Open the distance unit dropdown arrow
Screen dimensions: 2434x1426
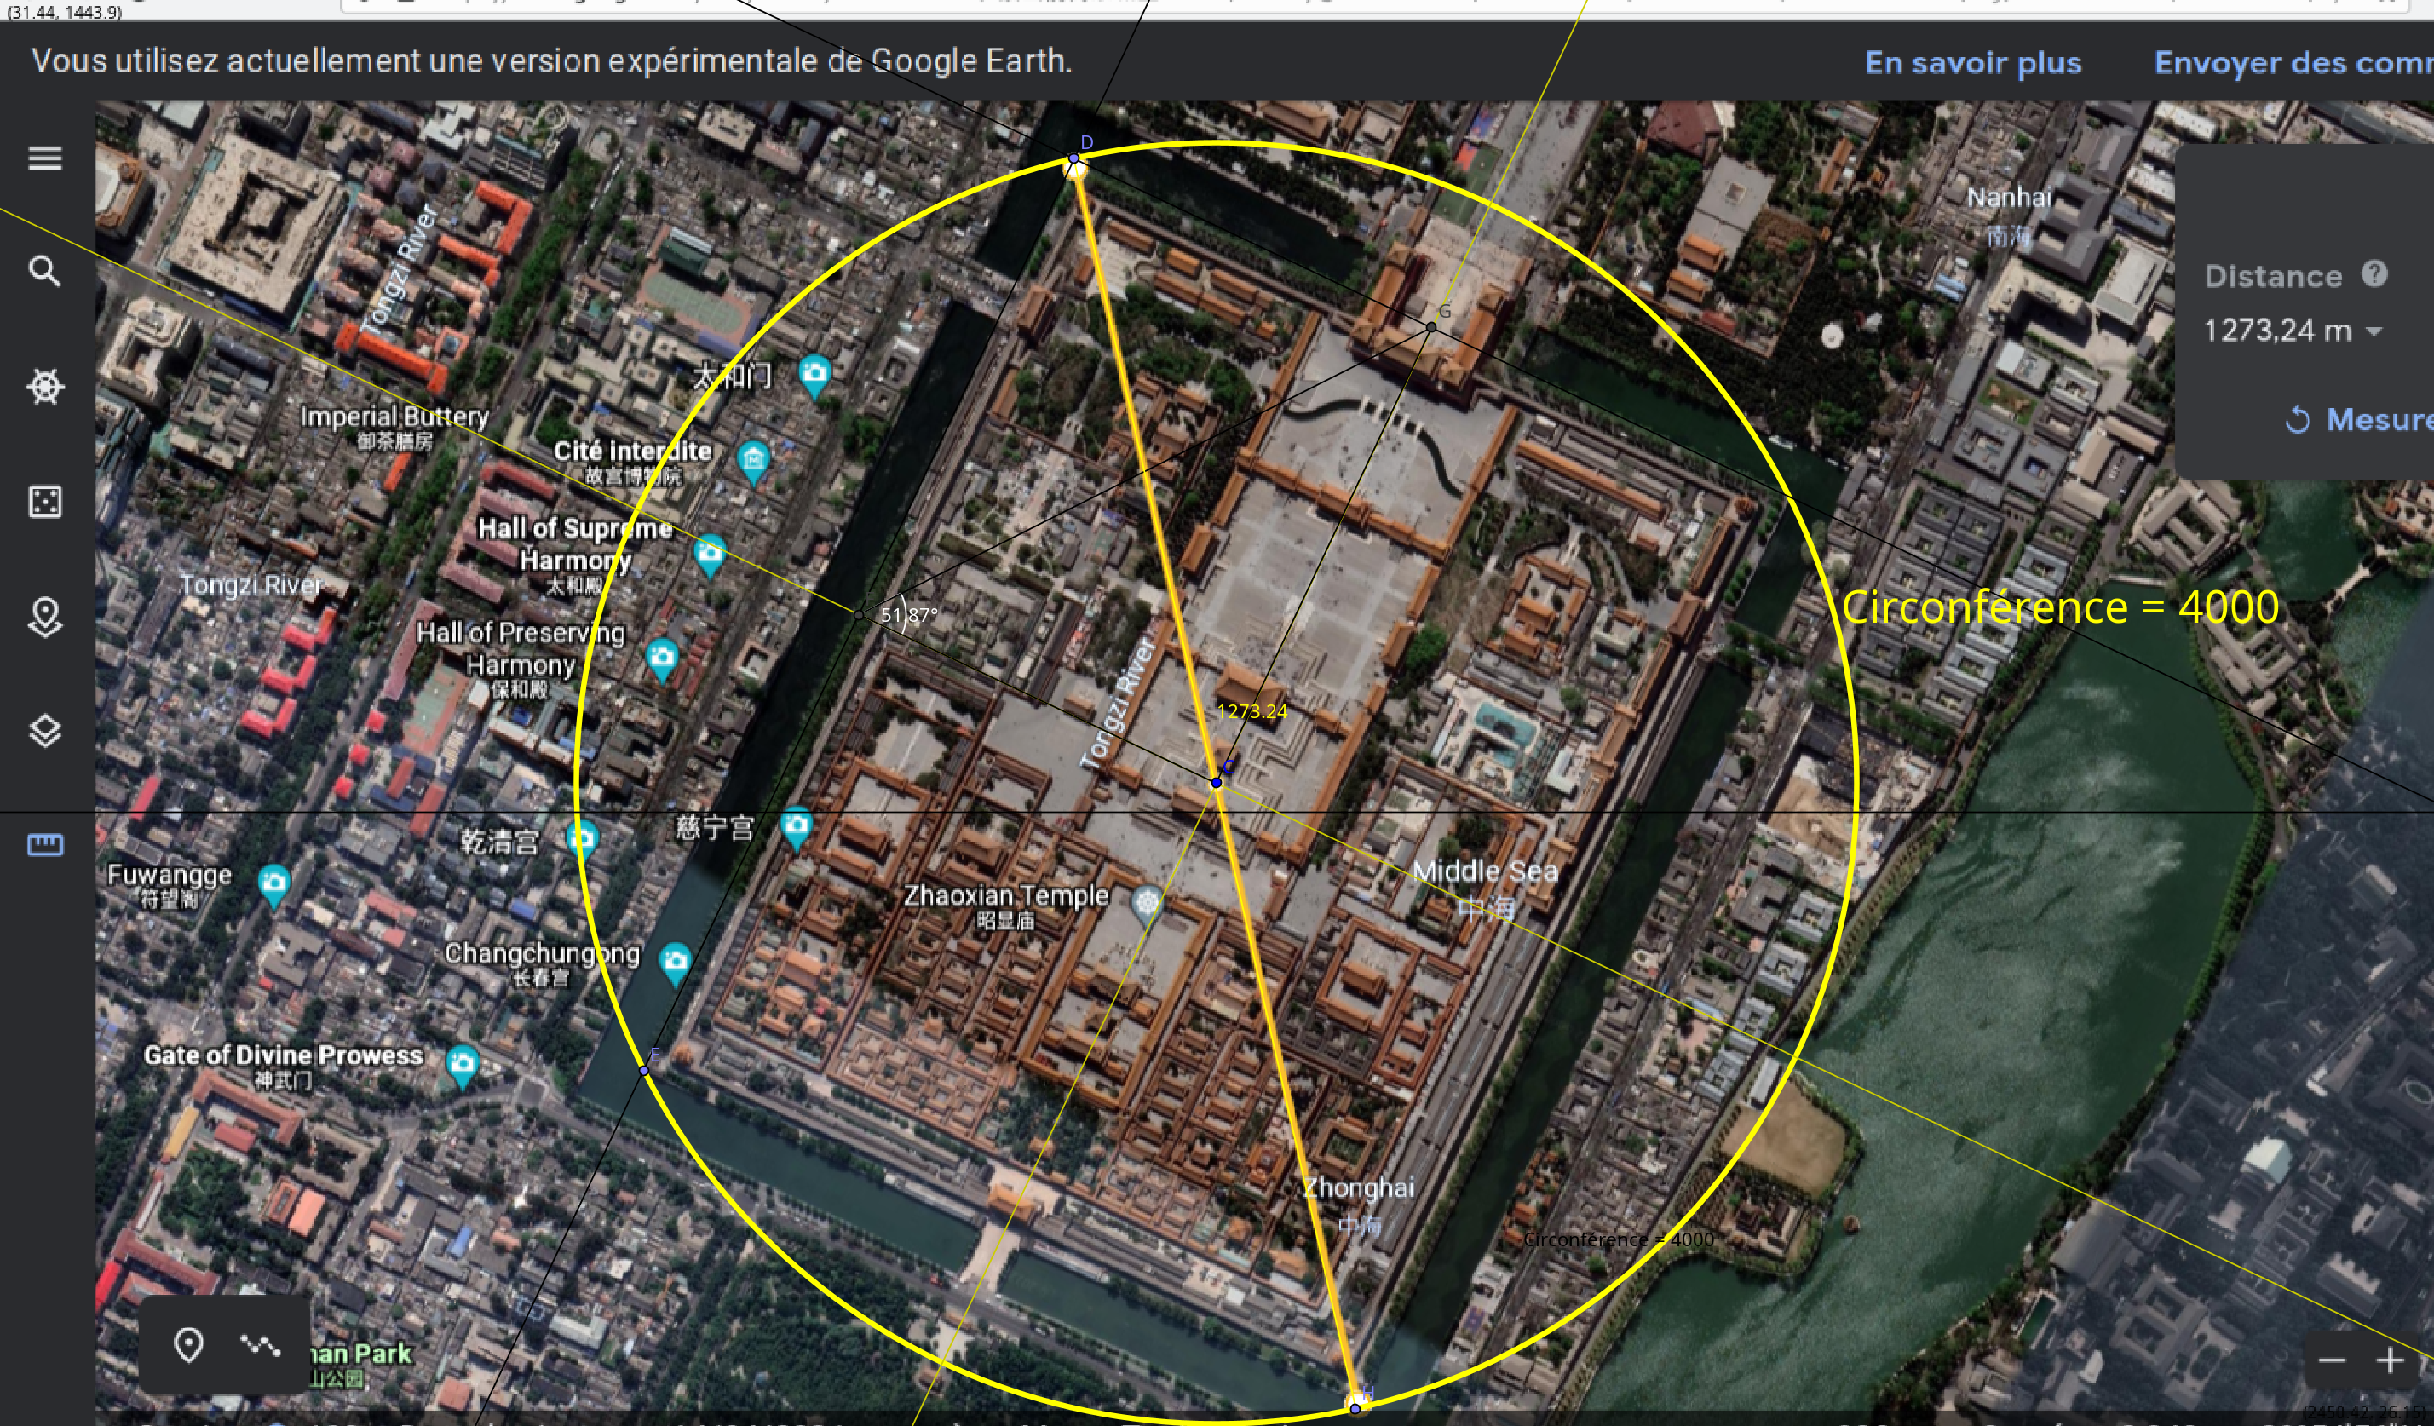[x=2374, y=331]
